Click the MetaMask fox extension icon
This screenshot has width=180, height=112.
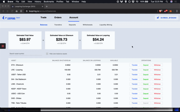(x=171, y=11)
